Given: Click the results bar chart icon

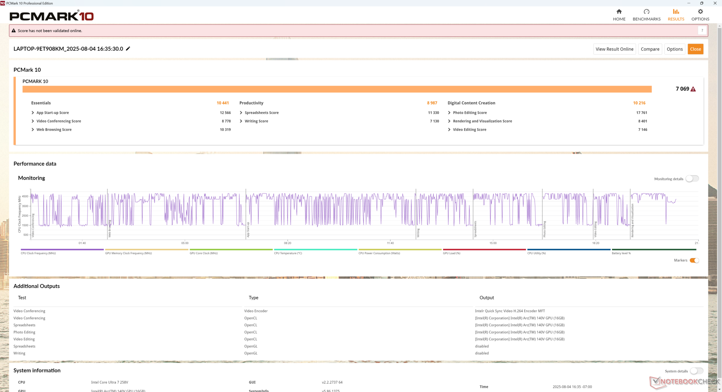Looking at the screenshot, I should 676,12.
